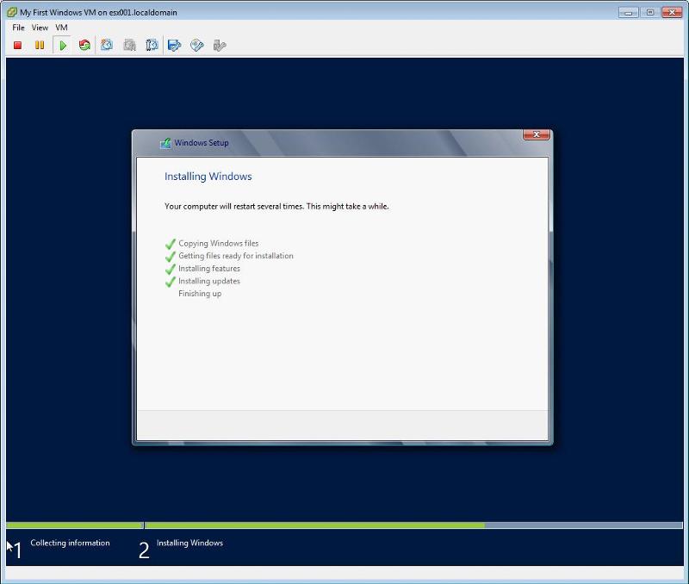Screen dimensions: 689x584
Task: Maximize the VM console window
Action: pyautogui.click(x=650, y=12)
